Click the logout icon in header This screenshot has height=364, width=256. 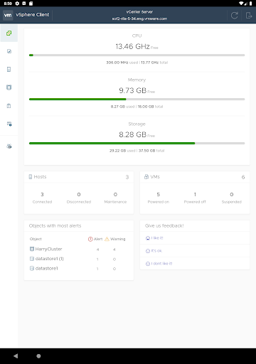pos(248,16)
